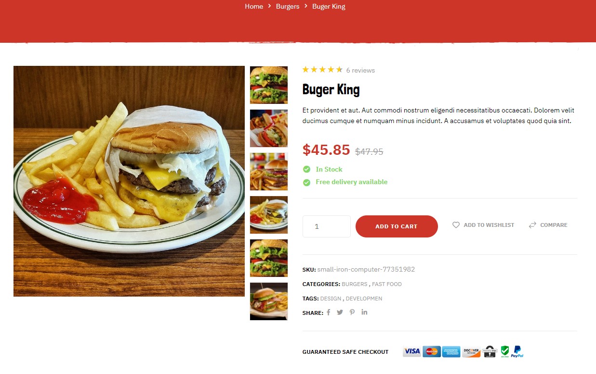Share the product on Facebook
Image resolution: width=596 pixels, height=374 pixels.
pos(329,312)
